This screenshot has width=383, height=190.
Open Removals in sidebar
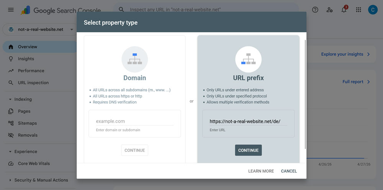click(x=28, y=135)
